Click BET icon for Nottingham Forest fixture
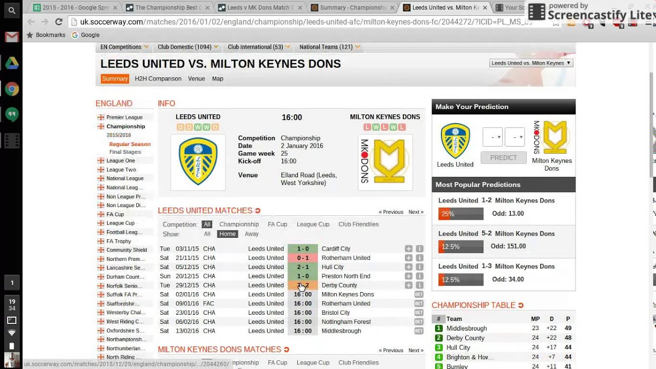The image size is (656, 369). (419, 322)
